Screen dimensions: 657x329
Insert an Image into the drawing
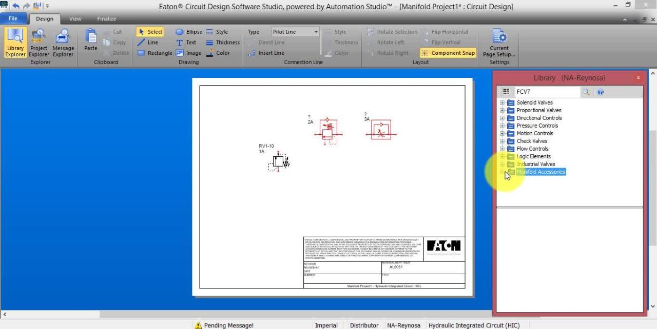(x=188, y=53)
